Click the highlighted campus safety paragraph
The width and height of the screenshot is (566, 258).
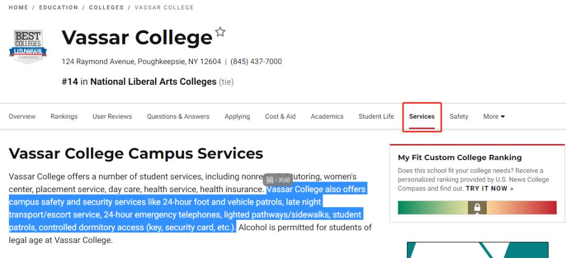tap(188, 208)
